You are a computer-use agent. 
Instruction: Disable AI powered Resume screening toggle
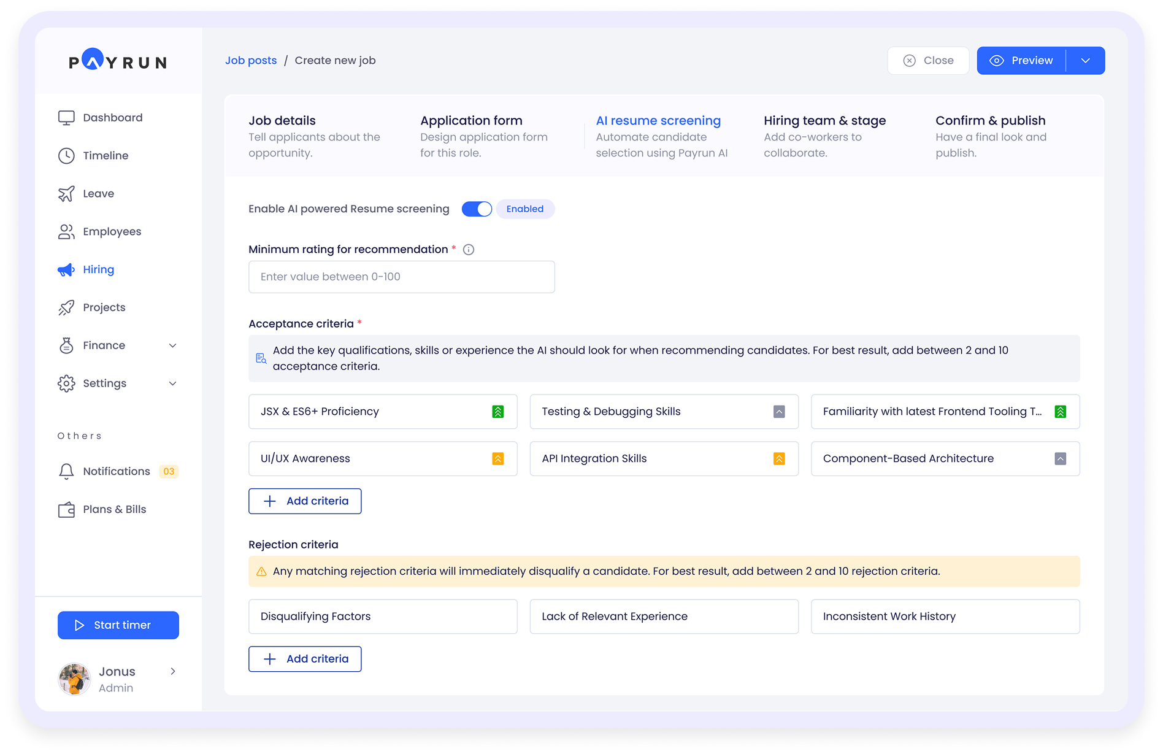point(477,209)
